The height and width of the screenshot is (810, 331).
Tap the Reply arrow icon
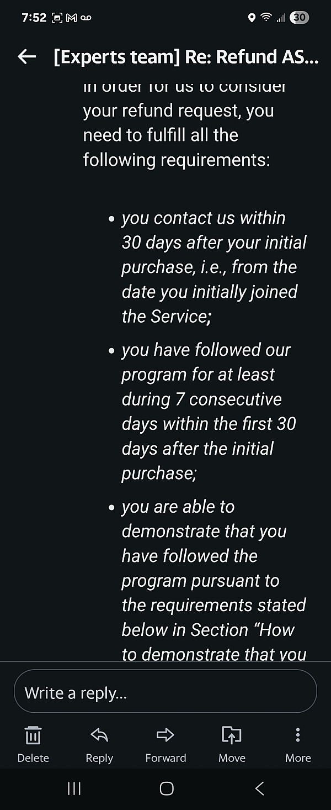pyautogui.click(x=99, y=735)
